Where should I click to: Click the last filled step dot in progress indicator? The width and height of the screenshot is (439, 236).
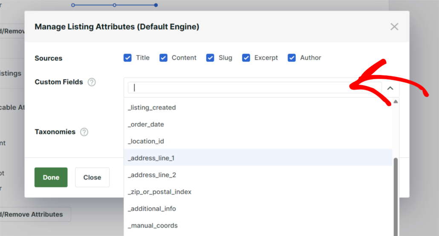click(x=156, y=5)
